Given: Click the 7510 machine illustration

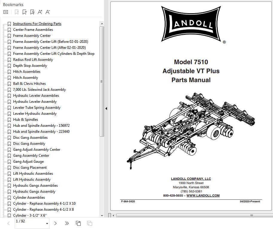Looking at the screenshot, I should click(x=191, y=131).
